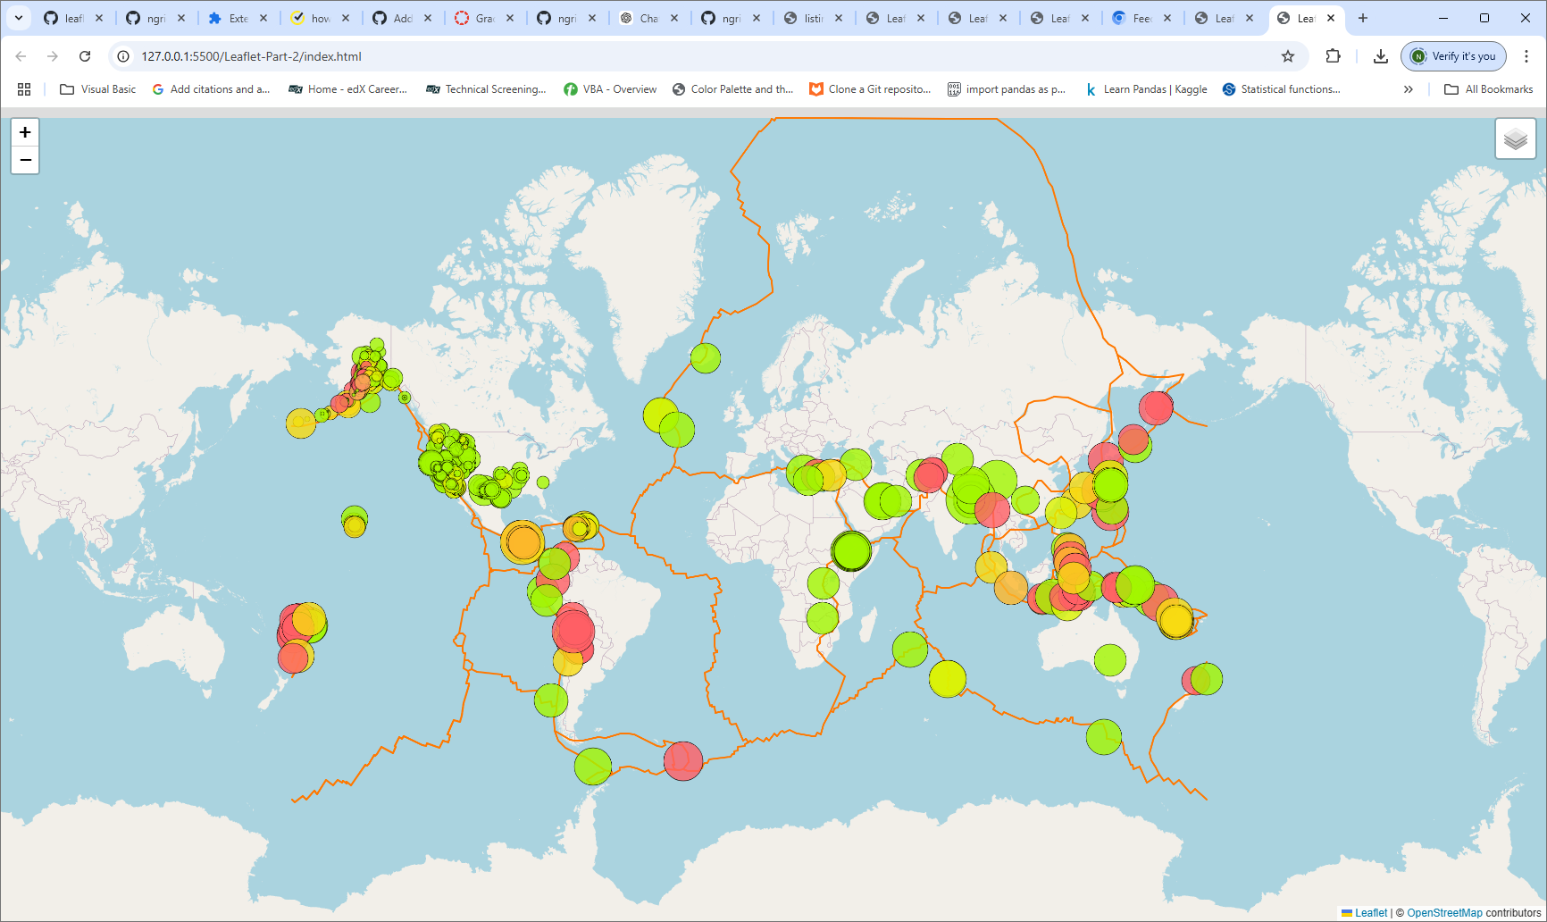Zoom in on the map
The image size is (1547, 922).
(x=25, y=132)
